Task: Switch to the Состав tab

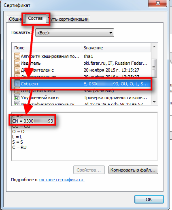Action: tap(35, 18)
